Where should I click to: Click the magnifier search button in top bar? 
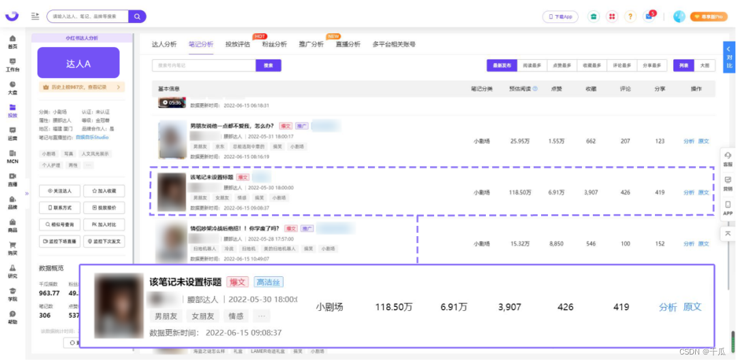pyautogui.click(x=137, y=16)
